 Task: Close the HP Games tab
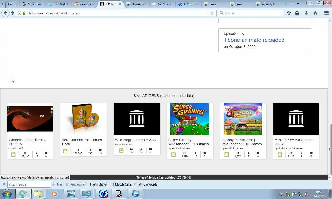(x=120, y=4)
